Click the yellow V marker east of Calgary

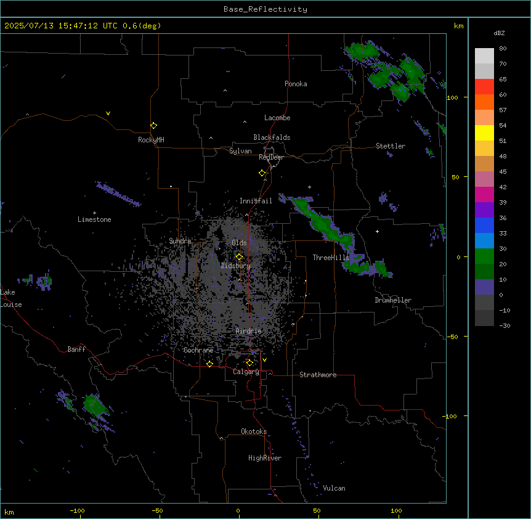(264, 360)
